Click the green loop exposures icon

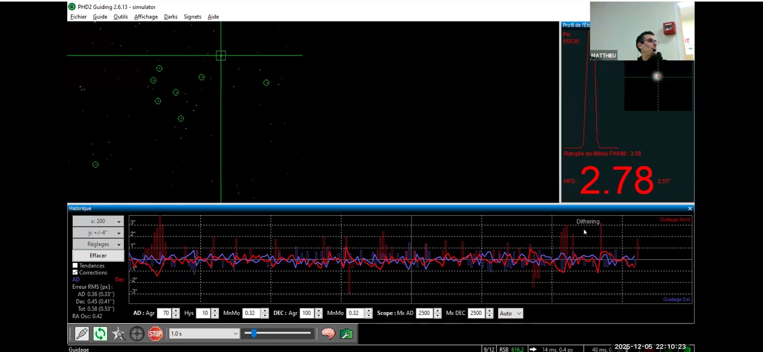[100, 334]
